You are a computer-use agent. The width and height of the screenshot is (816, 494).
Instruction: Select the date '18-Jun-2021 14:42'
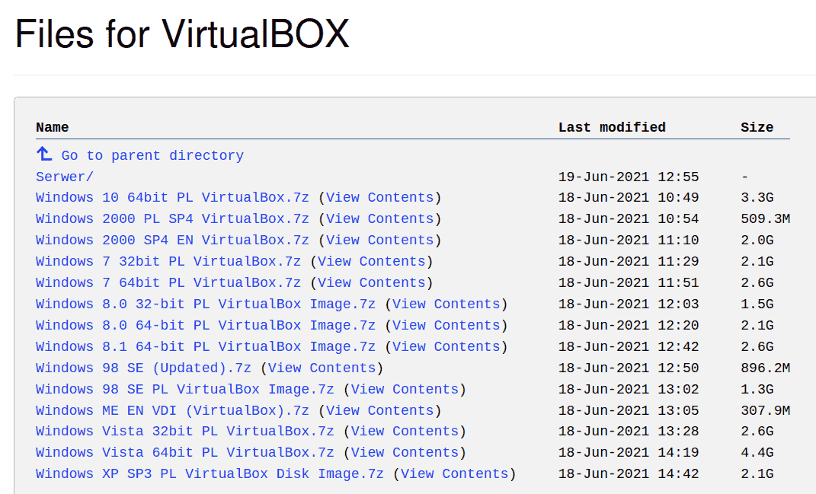coord(629,474)
